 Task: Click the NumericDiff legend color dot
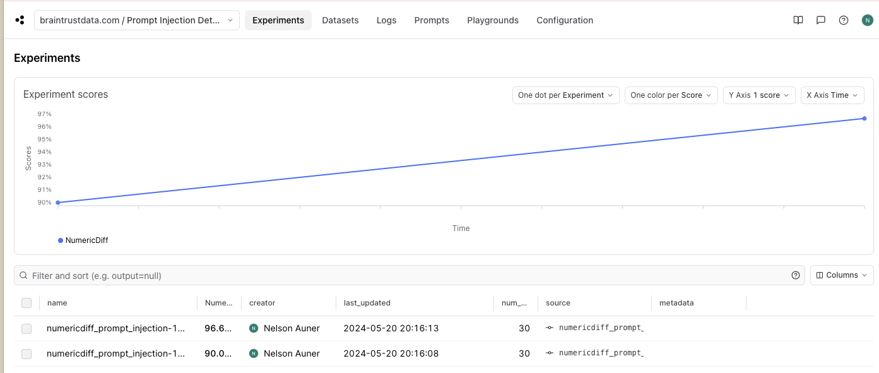tap(61, 240)
